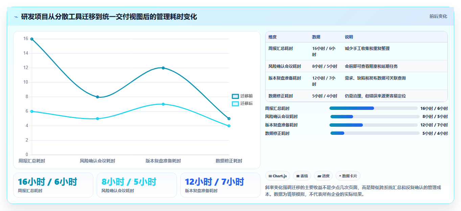This screenshot has width=461, height=211.
Task: Click the lightning icon beside the title
Action: tap(16, 17)
